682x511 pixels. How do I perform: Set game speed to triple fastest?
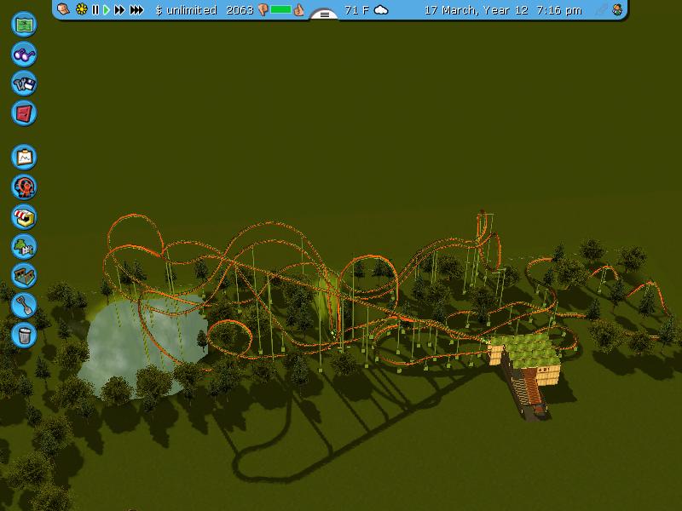(136, 9)
